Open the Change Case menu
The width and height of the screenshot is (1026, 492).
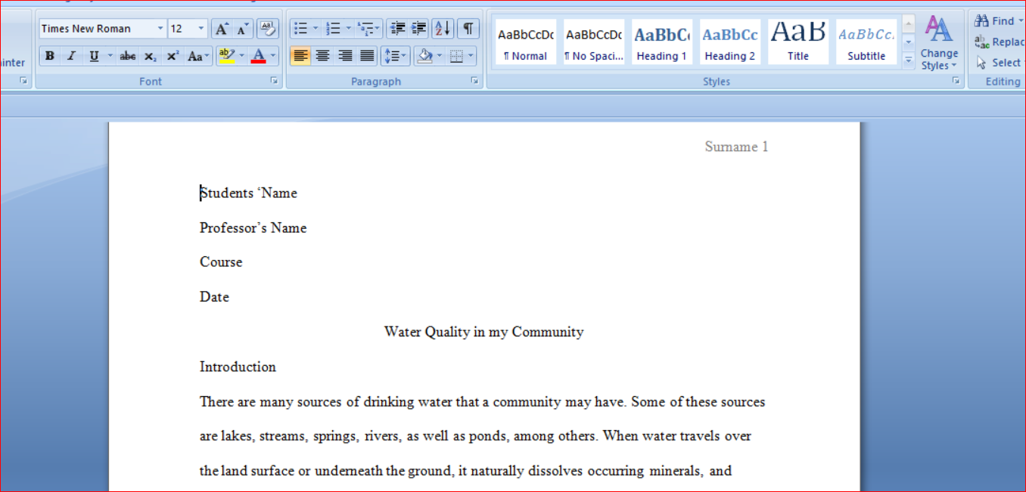click(199, 56)
